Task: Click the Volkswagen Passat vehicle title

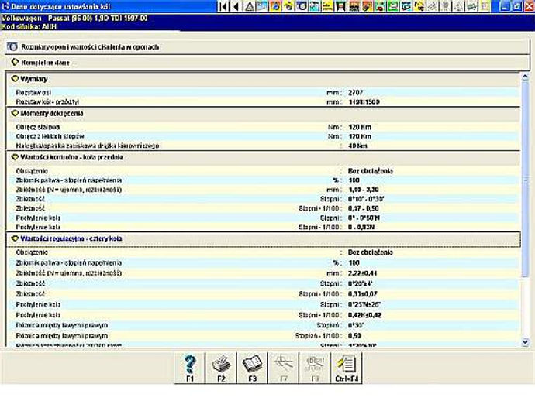Action: click(74, 19)
